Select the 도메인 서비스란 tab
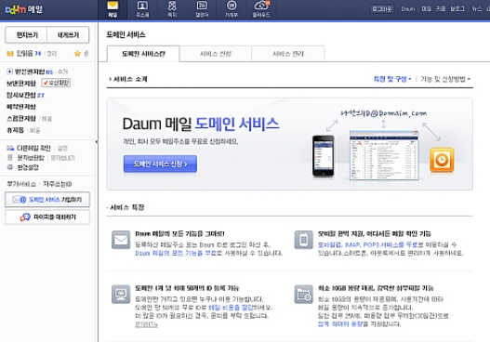The image size is (490, 342). point(143,54)
